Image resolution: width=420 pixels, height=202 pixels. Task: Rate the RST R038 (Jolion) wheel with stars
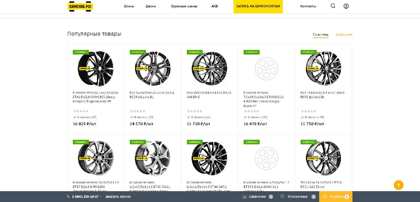(308, 111)
